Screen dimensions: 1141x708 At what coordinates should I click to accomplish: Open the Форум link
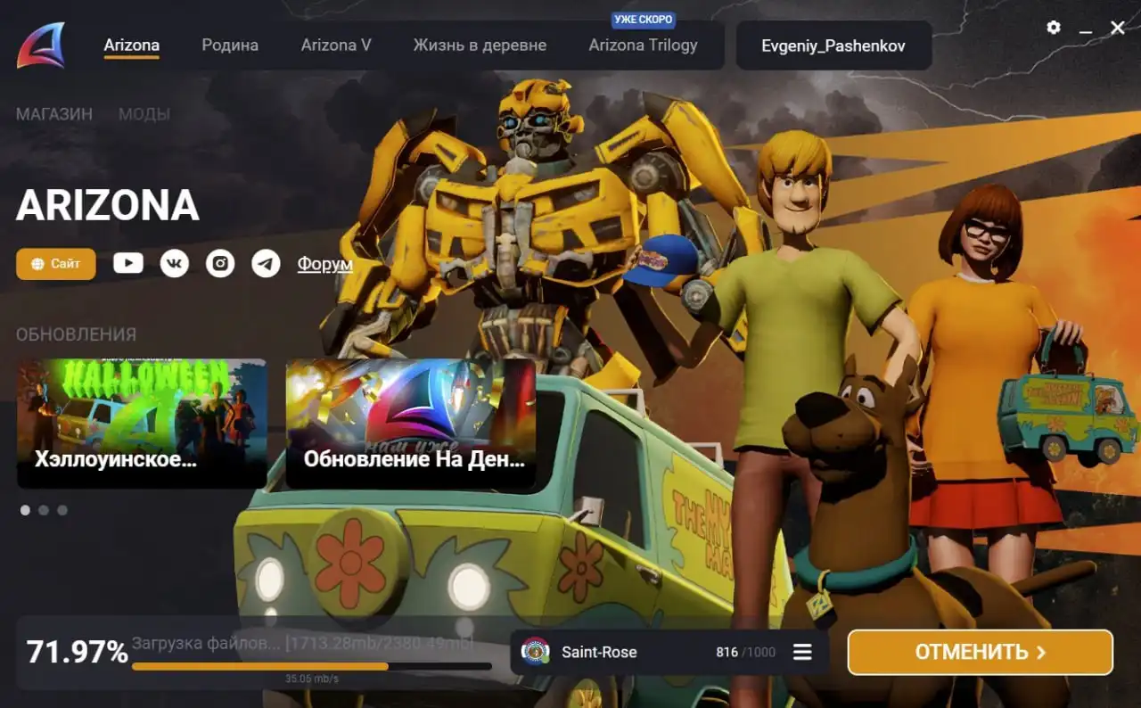(x=324, y=264)
